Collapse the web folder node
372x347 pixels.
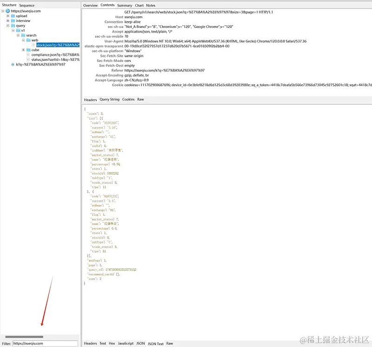click(x=23, y=40)
